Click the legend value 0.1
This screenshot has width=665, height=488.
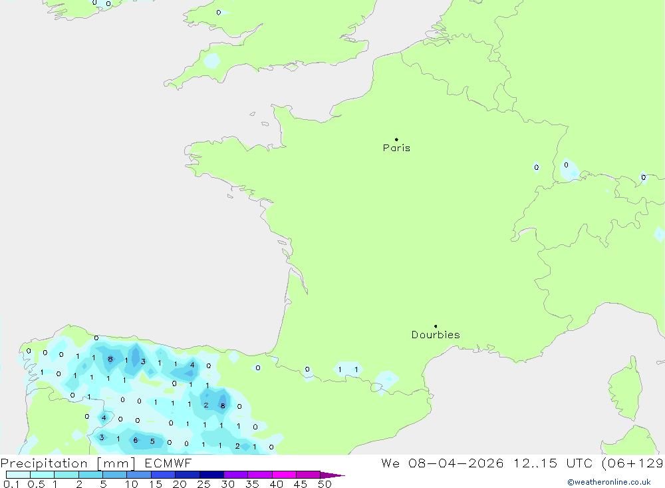click(x=11, y=484)
